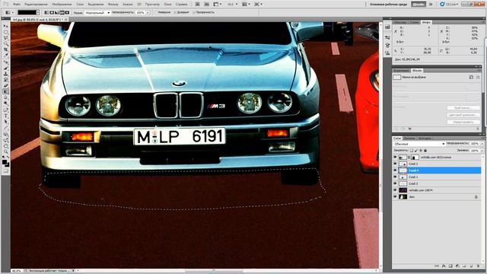This screenshot has height=274, width=487.
Task: Select the Слой 4 layer thumbnail
Action: pos(403,170)
